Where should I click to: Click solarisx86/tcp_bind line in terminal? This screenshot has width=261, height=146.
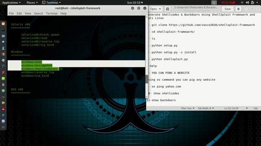pyautogui.click(x=38, y=45)
